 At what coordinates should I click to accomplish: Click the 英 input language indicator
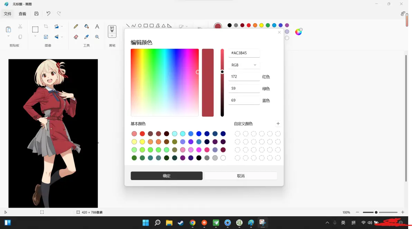(x=343, y=223)
